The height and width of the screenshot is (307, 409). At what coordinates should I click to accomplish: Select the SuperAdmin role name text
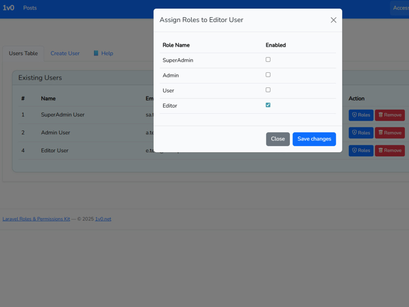(x=178, y=60)
